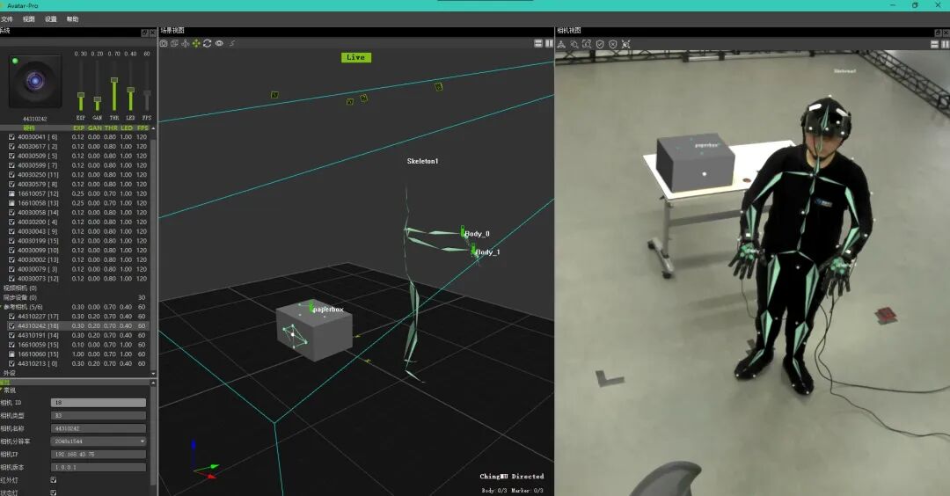Toggle the eye visibility icon in scene toolbar
The image size is (950, 496).
pyautogui.click(x=219, y=43)
